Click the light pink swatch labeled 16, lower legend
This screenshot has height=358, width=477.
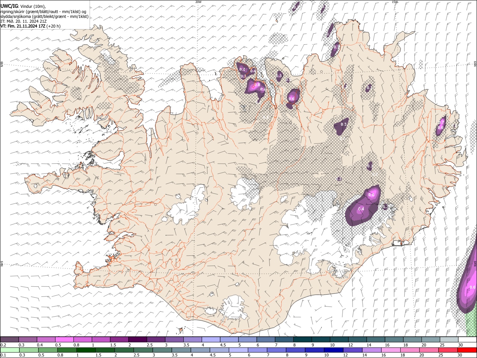coord(391,350)
